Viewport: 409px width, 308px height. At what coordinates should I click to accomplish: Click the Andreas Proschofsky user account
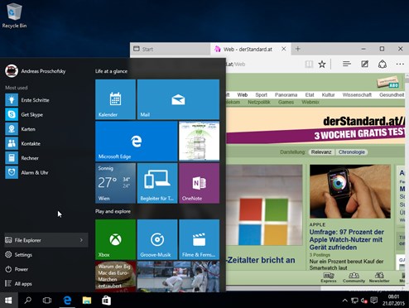(x=36, y=71)
